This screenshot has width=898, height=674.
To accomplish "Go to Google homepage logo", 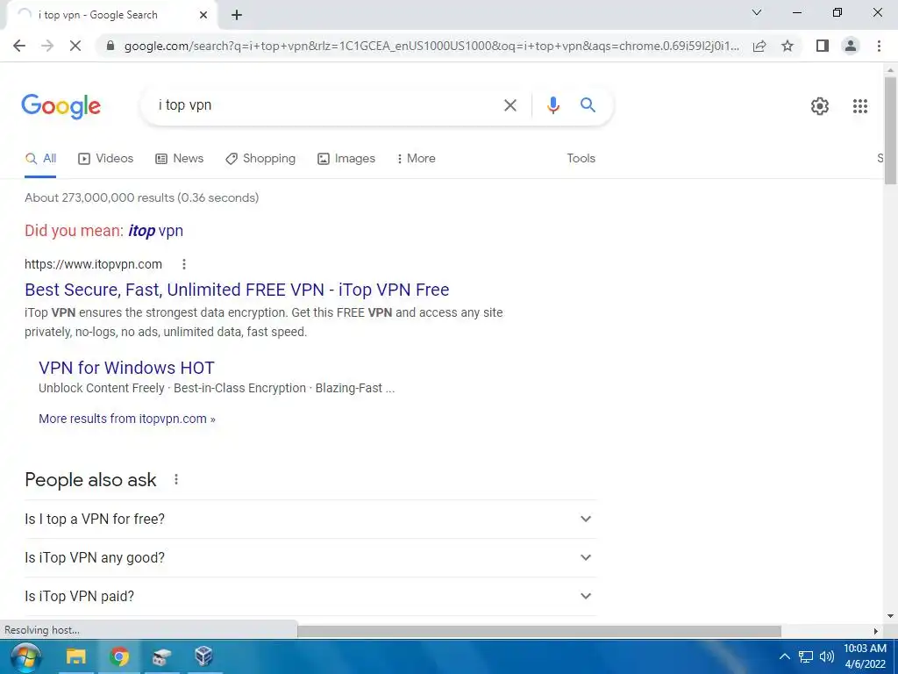I will pyautogui.click(x=61, y=106).
